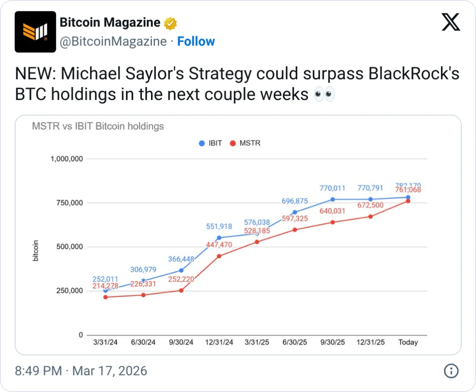The image size is (476, 392).
Task: Click the X logo icon
Action: click(450, 22)
